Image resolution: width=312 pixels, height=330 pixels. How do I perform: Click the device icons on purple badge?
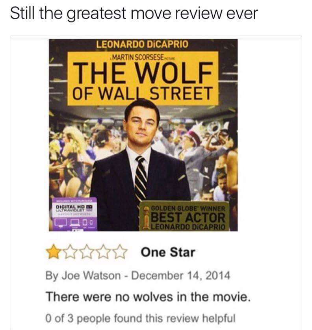pos(74,222)
